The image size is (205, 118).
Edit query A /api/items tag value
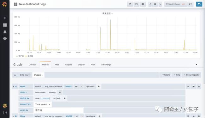[90, 86]
